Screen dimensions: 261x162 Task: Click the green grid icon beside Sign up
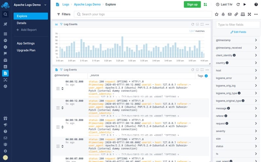click(x=205, y=5)
